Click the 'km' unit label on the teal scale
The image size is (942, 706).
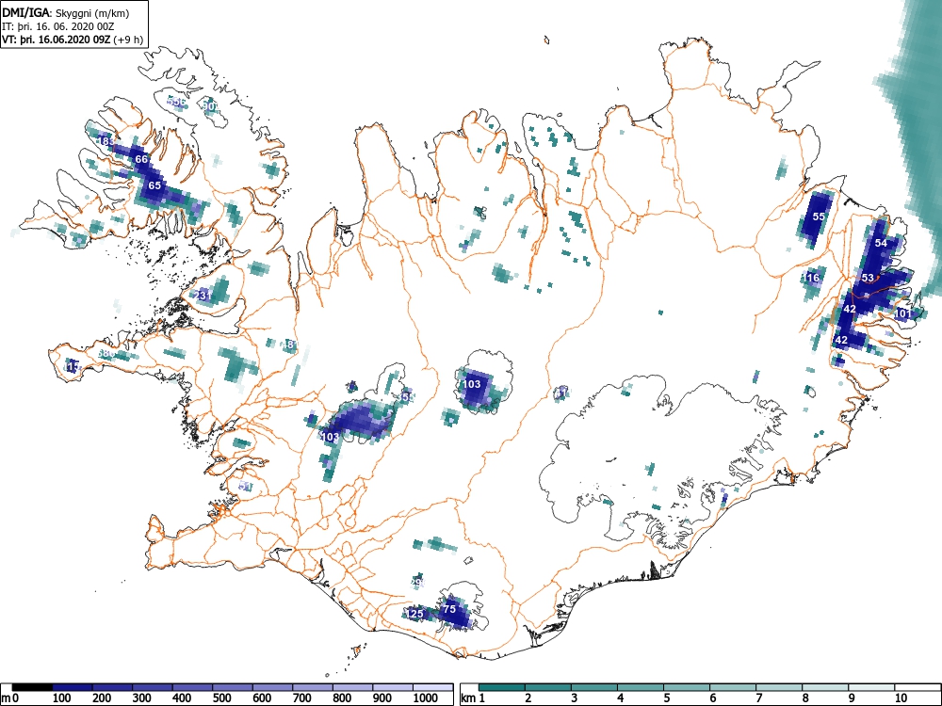(468, 698)
